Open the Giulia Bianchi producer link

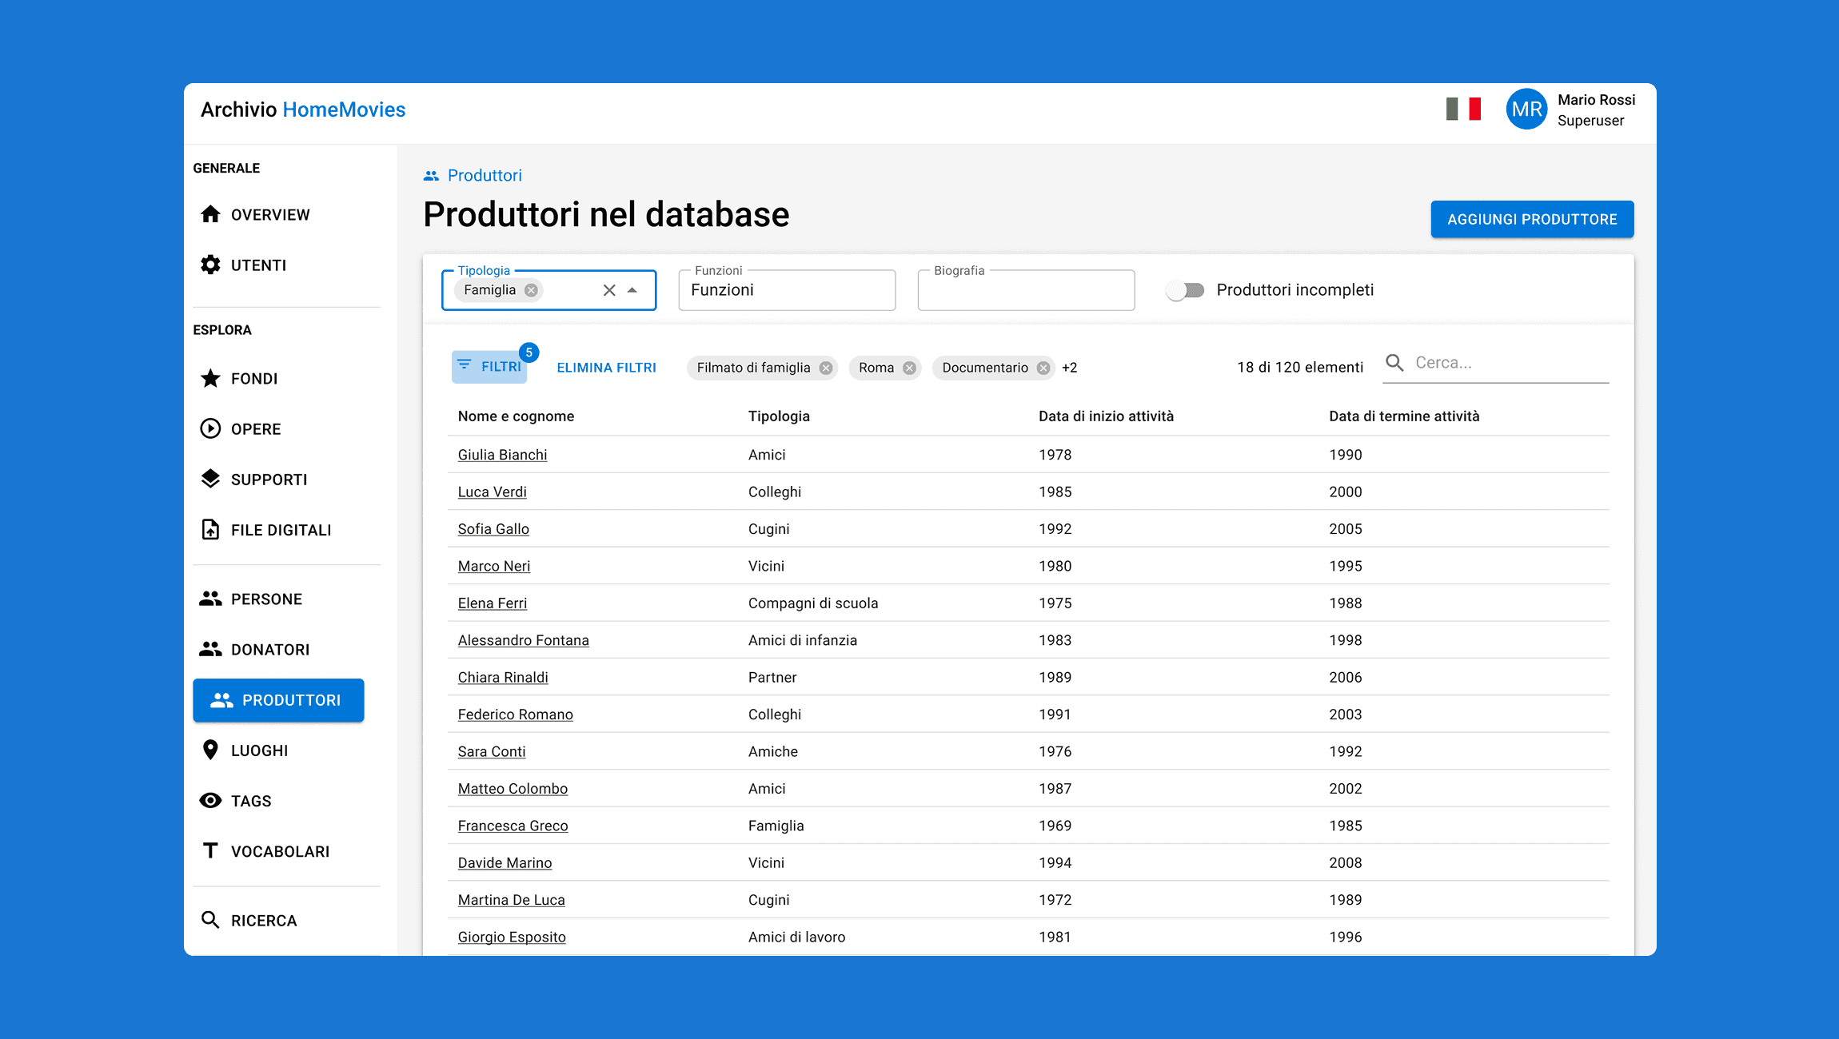point(502,455)
